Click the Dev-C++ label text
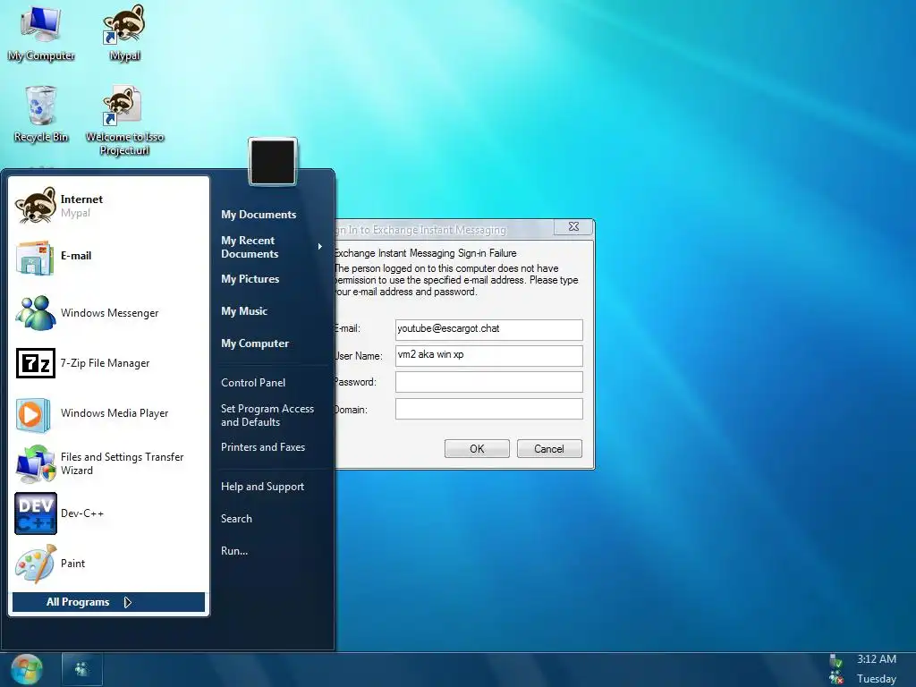Image resolution: width=916 pixels, height=687 pixels. [81, 513]
